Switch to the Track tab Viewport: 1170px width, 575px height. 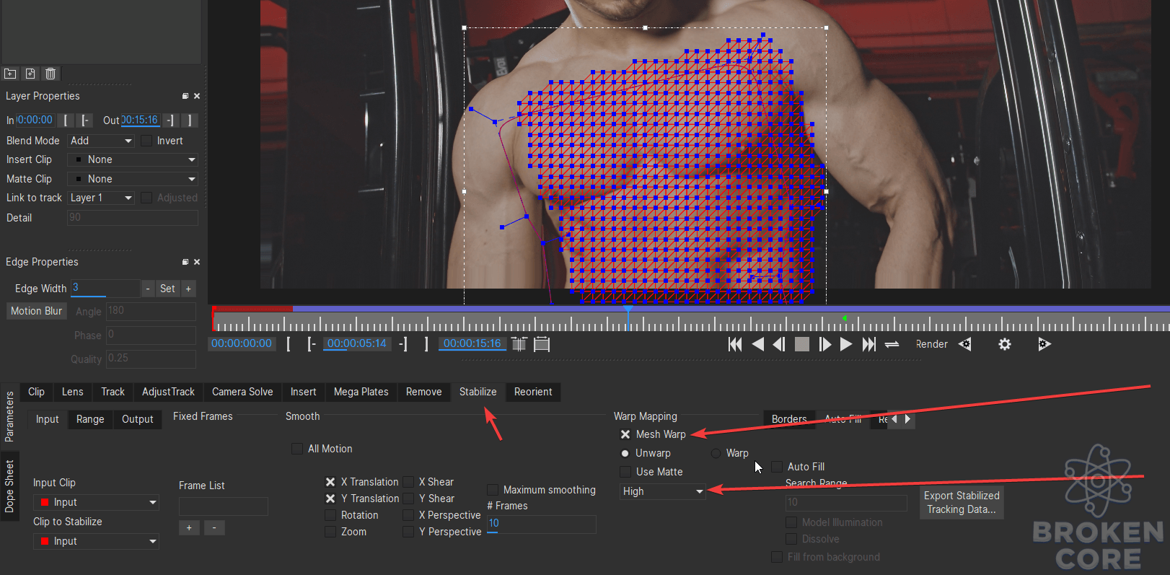point(113,392)
